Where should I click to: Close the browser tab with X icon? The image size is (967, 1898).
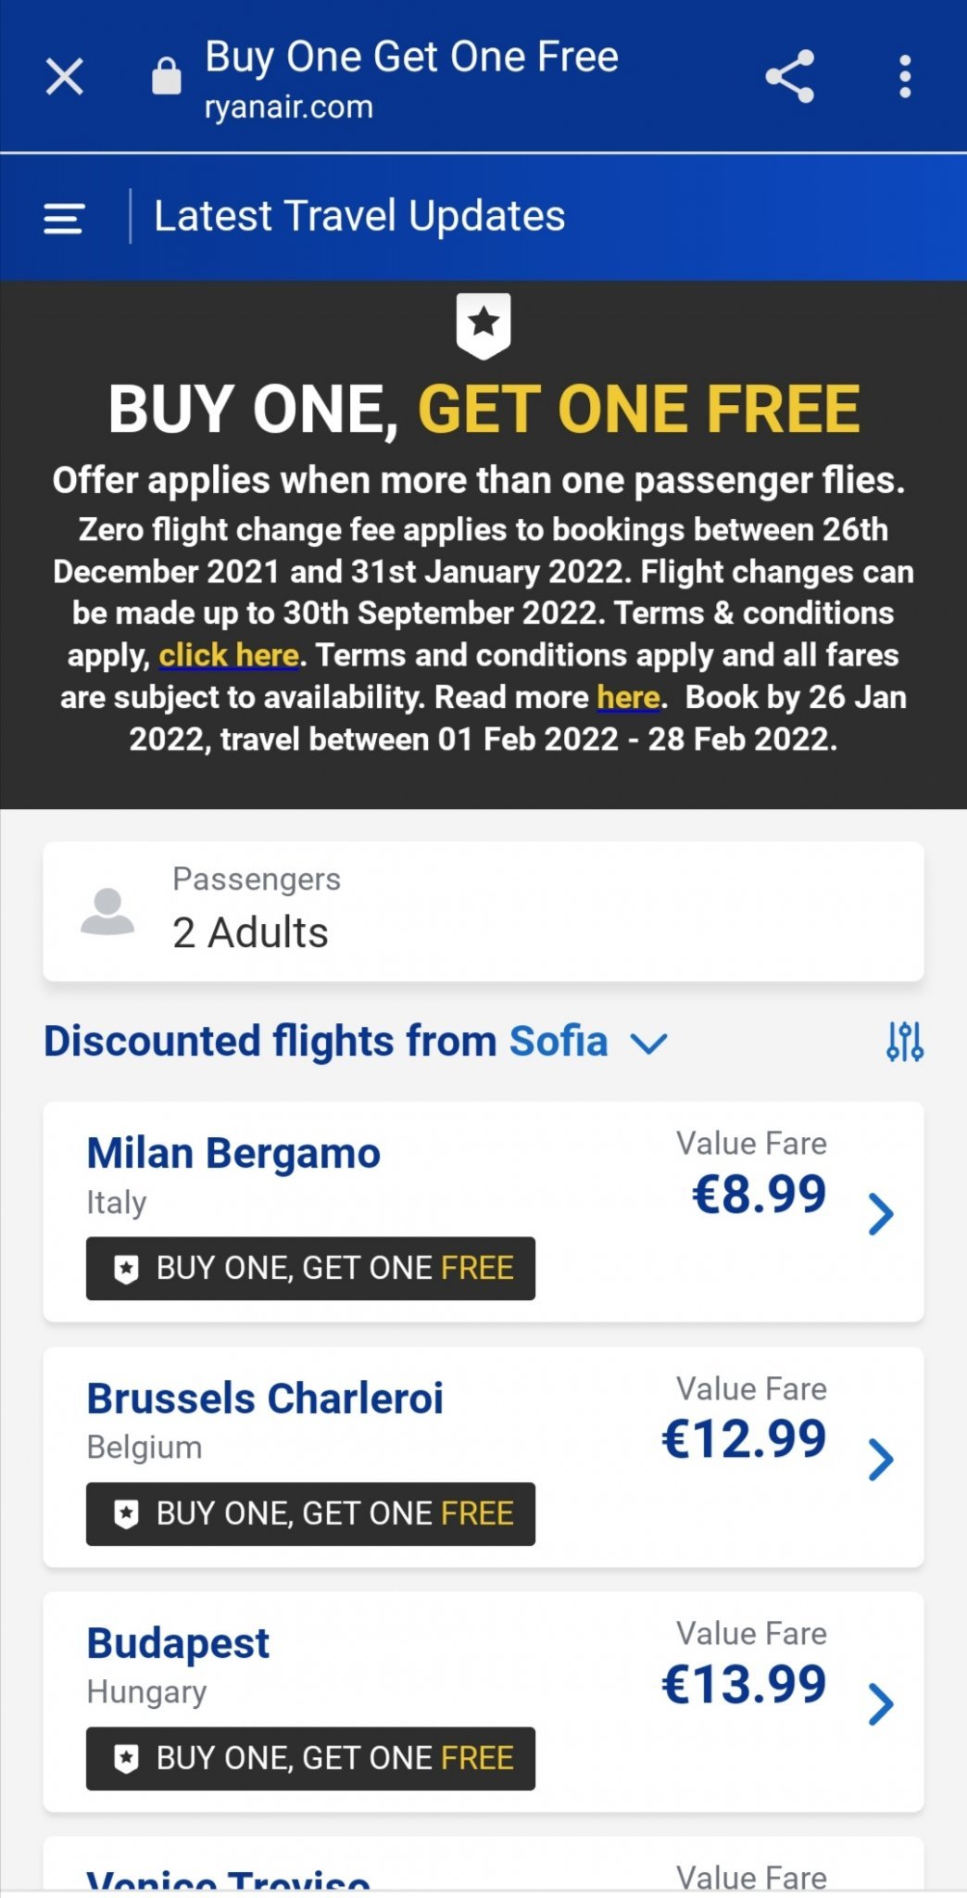(x=65, y=76)
